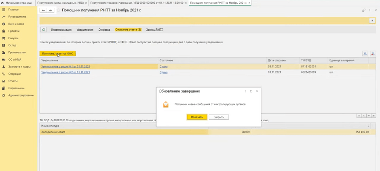The image size is (380, 171).
Task: Go to the Запись РНПТ step
Action: (x=154, y=30)
